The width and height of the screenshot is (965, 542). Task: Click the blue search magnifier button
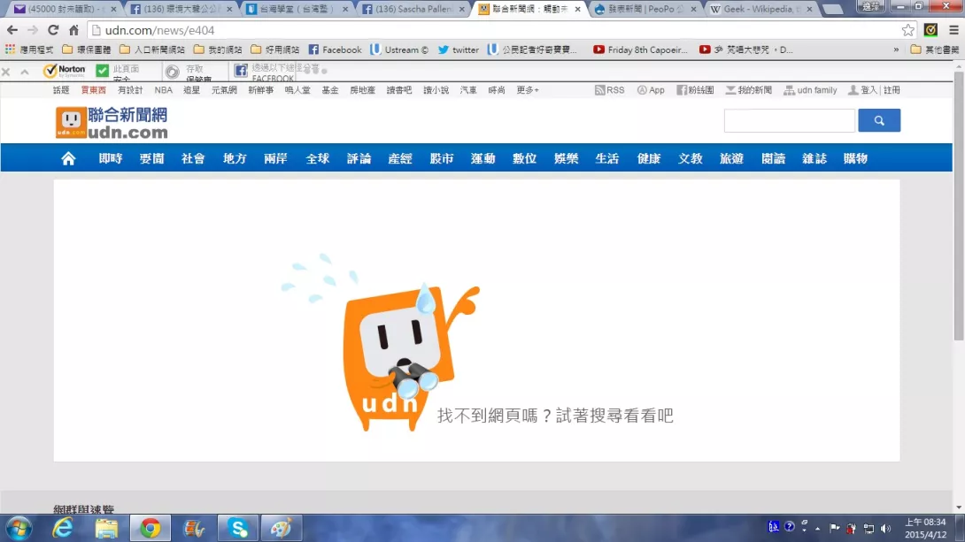[879, 120]
